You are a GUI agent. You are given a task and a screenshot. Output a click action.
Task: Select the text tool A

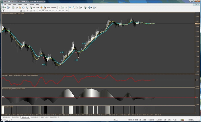(x=28, y=11)
